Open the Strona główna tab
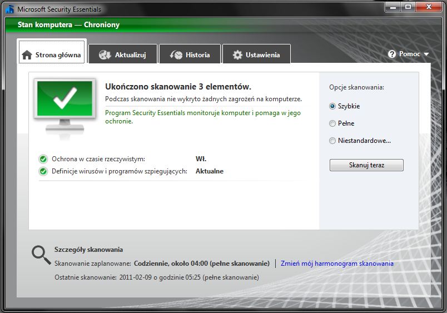This screenshot has width=447, height=313. tap(52, 52)
